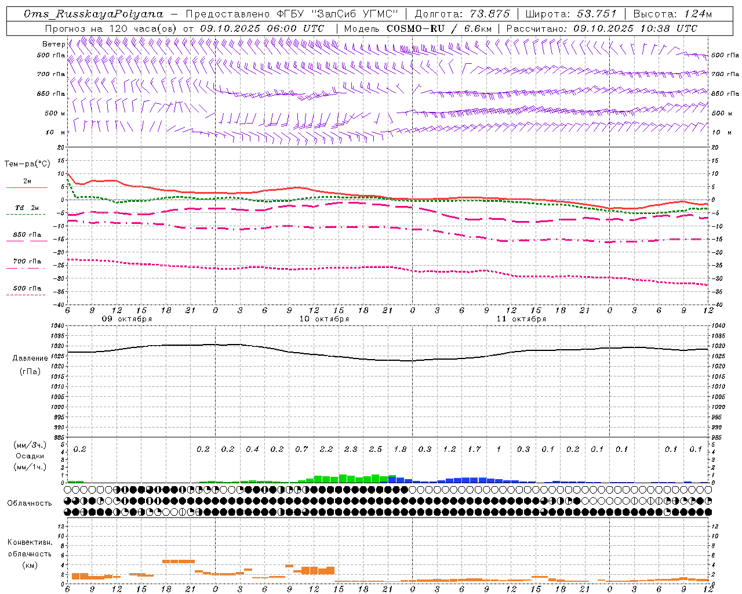Click the station name Oms_RusskayaPolyana

coord(93,14)
